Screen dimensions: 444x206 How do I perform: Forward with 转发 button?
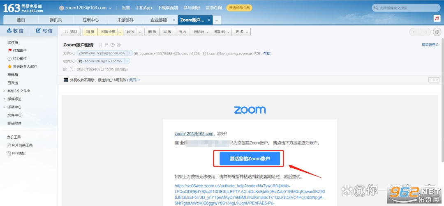130,32
